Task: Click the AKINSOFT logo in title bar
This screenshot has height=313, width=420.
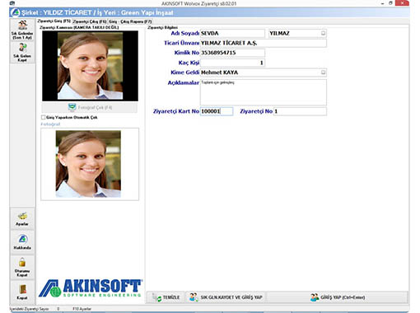Action: (x=16, y=12)
